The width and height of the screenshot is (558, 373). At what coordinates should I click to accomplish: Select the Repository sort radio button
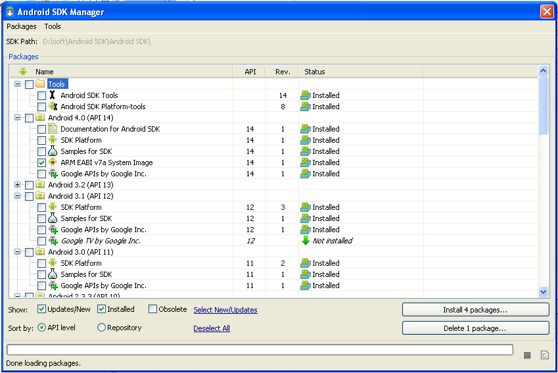101,328
